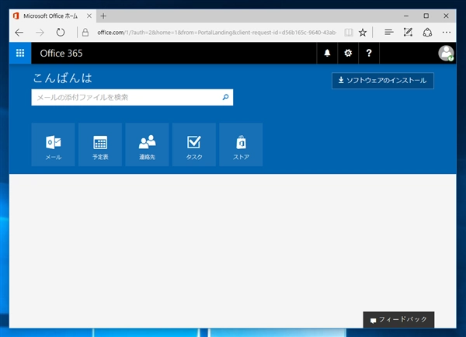
Task: Open the タスク (Tasks) tile
Action: (194, 144)
